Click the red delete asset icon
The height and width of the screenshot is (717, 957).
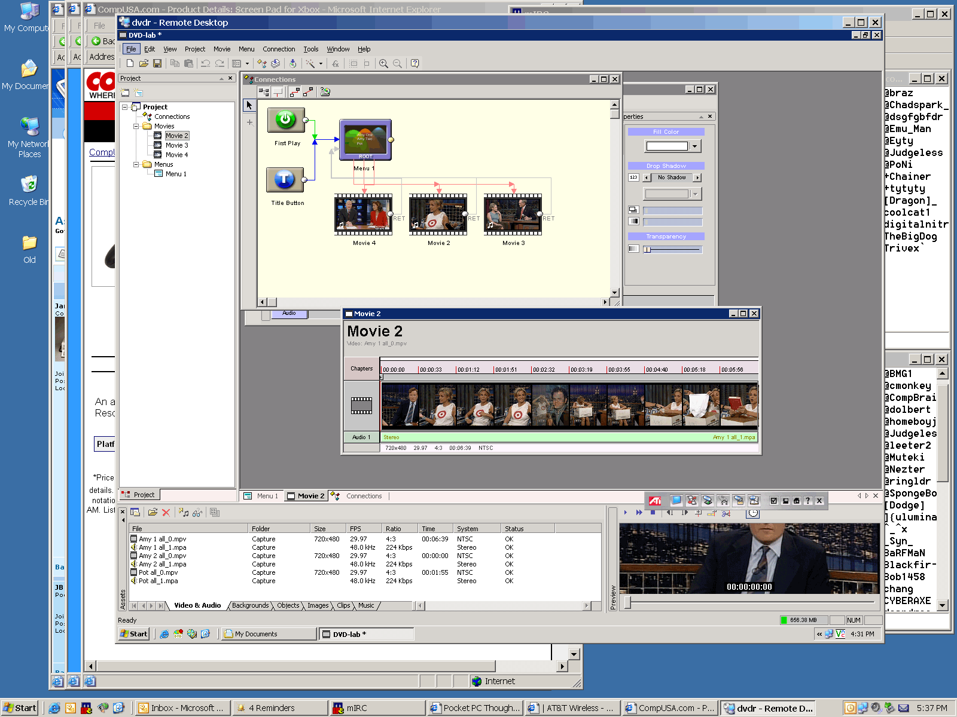tap(166, 513)
